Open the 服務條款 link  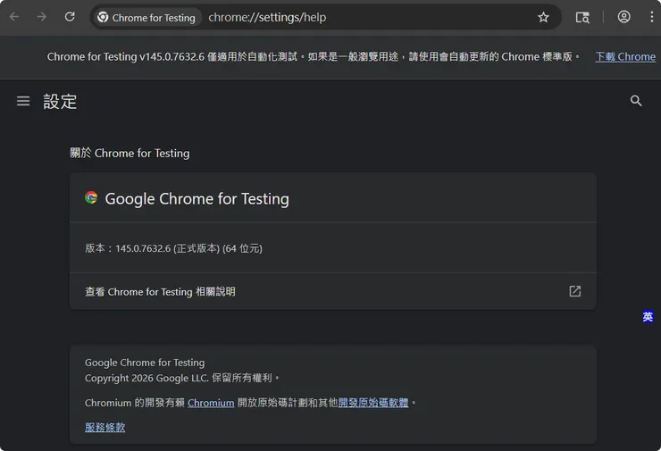(x=105, y=427)
